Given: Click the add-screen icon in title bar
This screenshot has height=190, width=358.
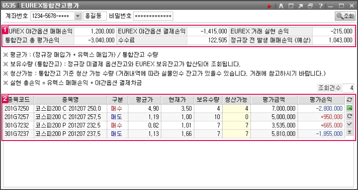Looking at the screenshot, I should tap(291, 6).
